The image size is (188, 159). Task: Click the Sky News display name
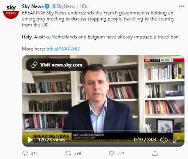(33, 6)
